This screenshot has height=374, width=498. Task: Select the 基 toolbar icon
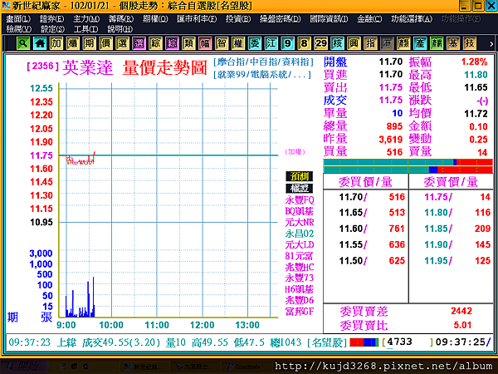point(453,43)
